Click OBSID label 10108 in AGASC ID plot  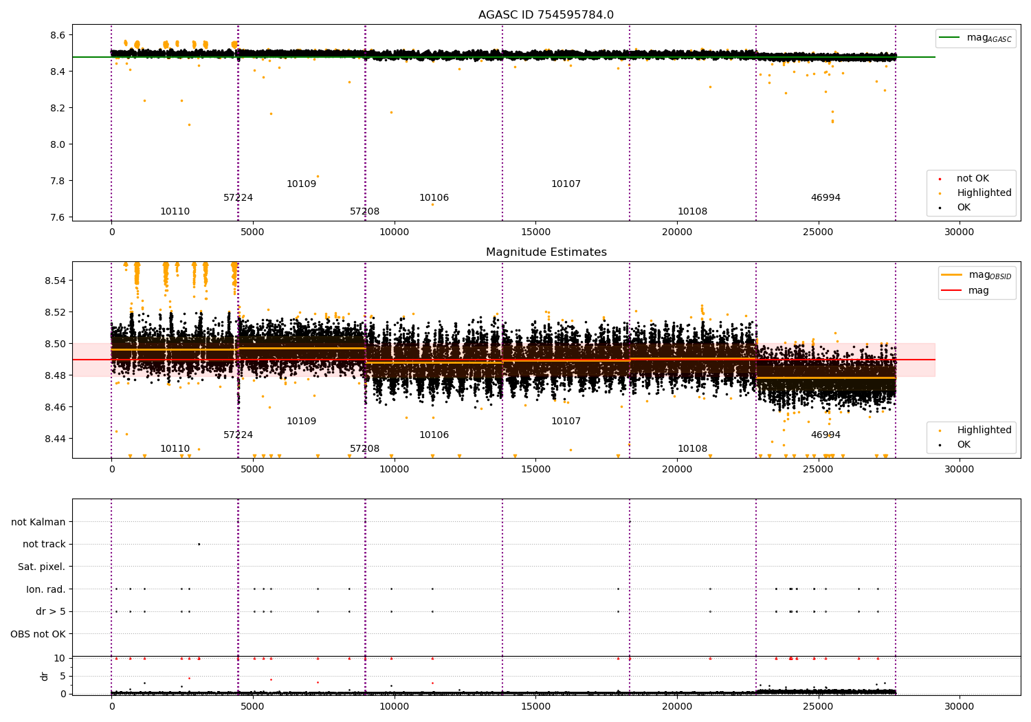(692, 211)
